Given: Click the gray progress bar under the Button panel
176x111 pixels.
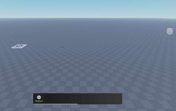Looking at the screenshot, I should (x=55, y=104).
